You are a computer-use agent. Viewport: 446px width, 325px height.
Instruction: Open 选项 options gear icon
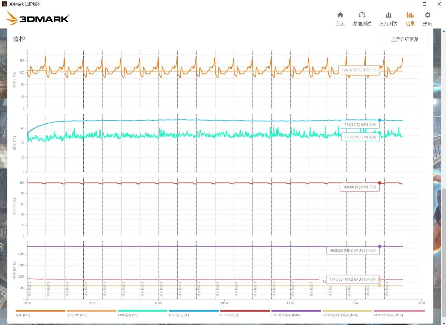point(427,19)
